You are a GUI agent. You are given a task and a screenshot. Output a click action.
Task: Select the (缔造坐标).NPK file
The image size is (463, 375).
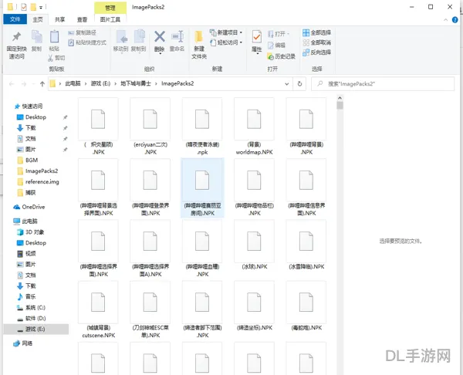(254, 306)
